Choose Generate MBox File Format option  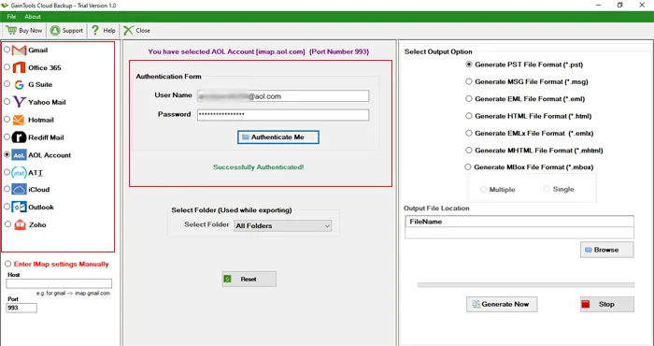click(468, 167)
